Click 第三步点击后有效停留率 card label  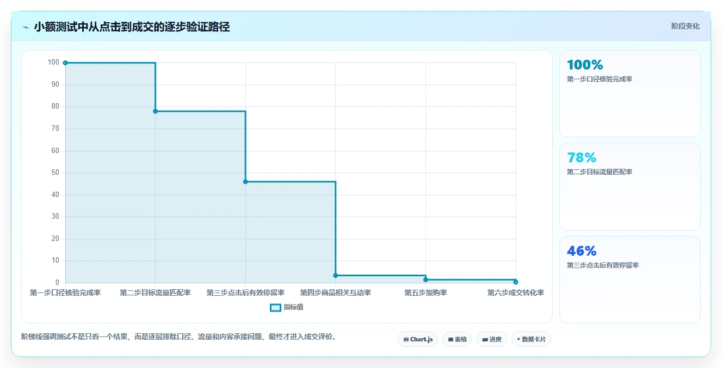(x=603, y=265)
